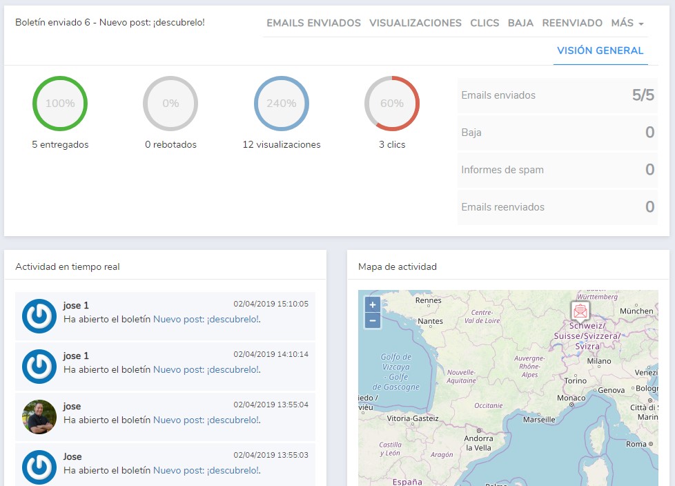
Task: Click the '5 entregados' label
Action: (x=60, y=145)
